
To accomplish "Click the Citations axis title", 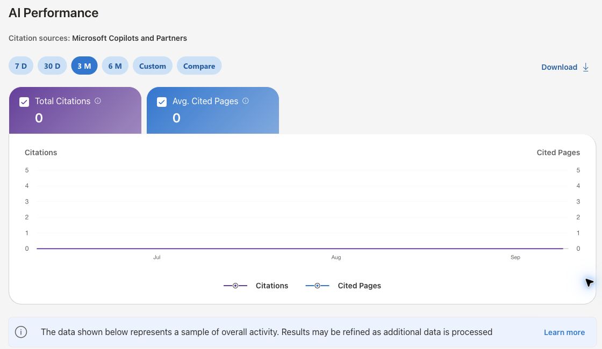I will click(41, 152).
